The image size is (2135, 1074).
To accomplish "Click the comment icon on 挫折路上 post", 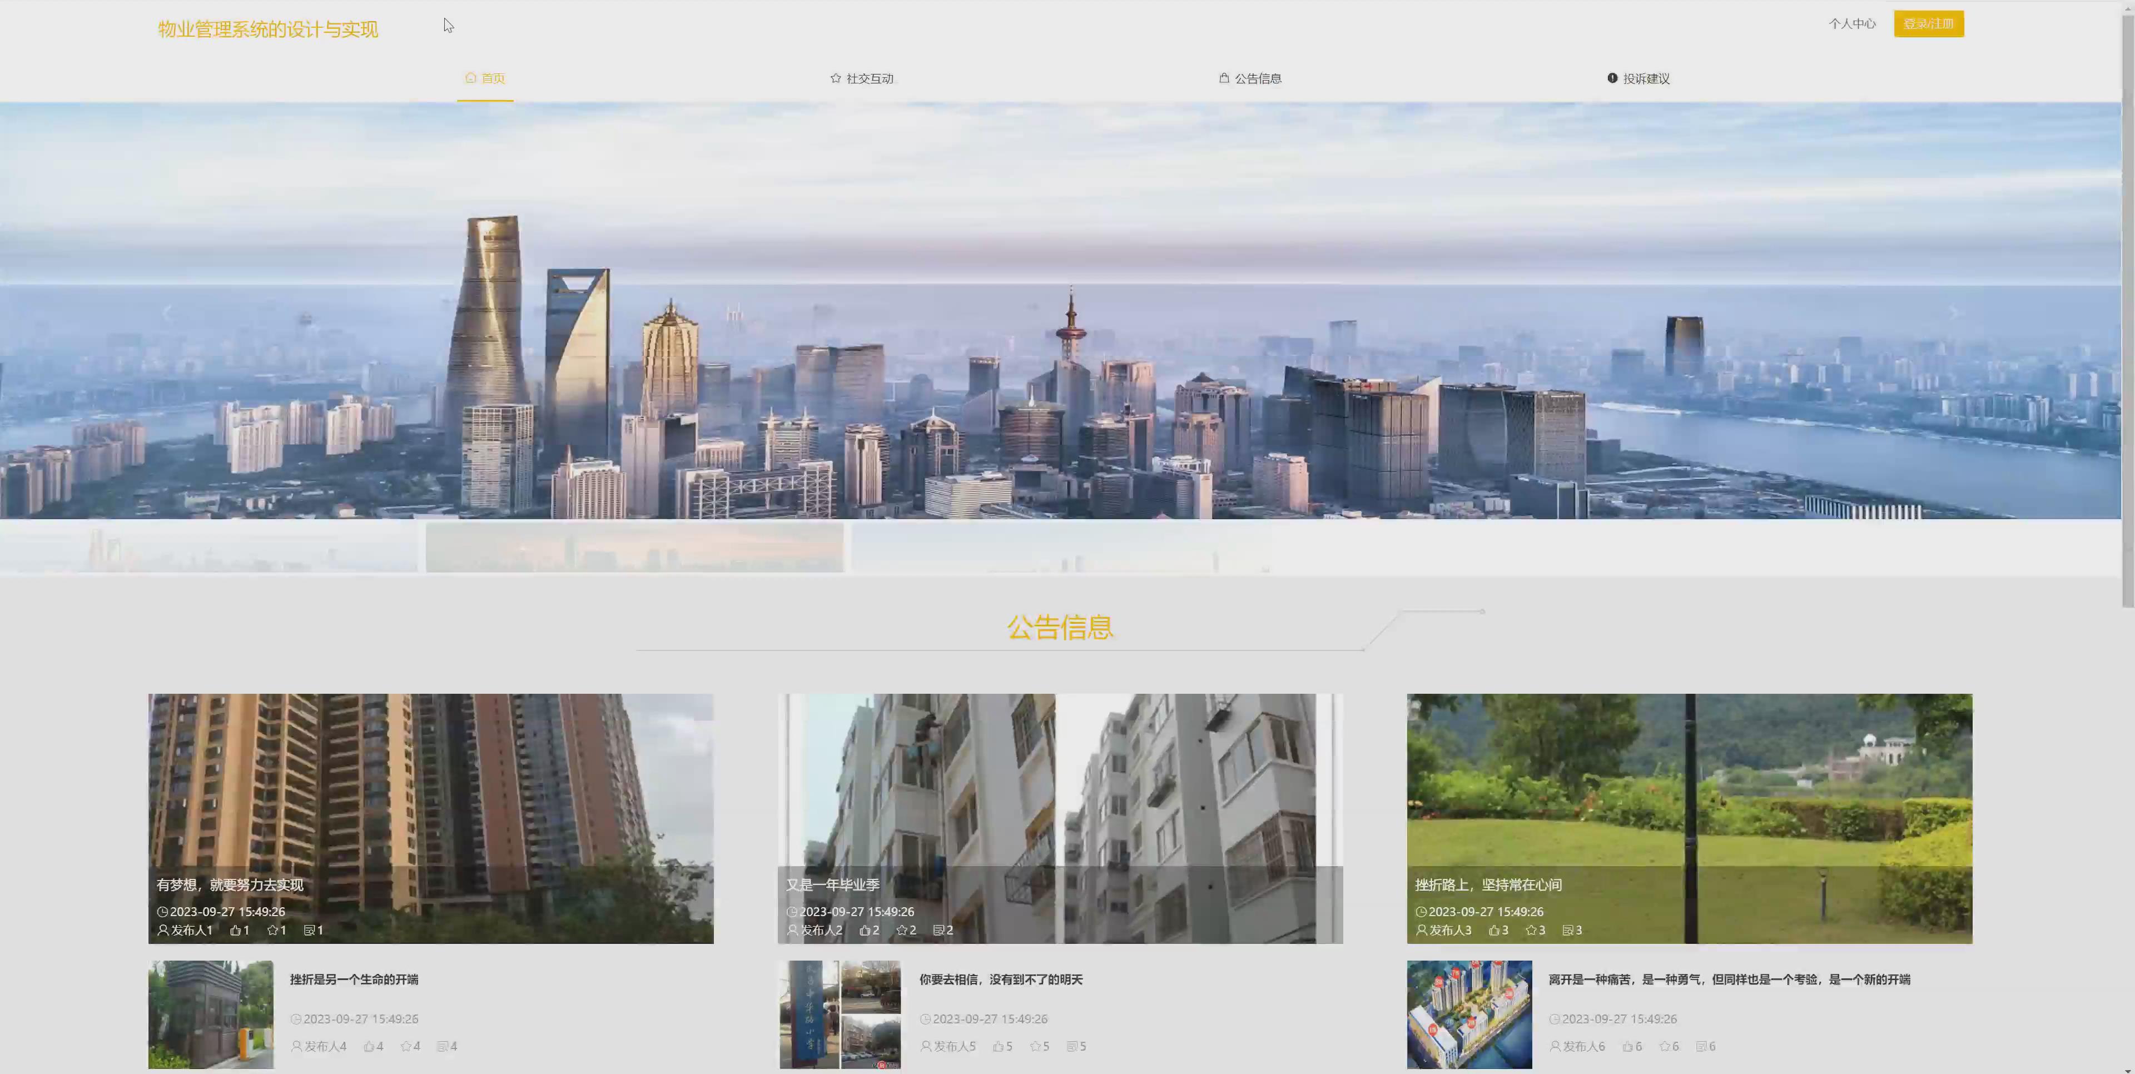I will 1566,931.
